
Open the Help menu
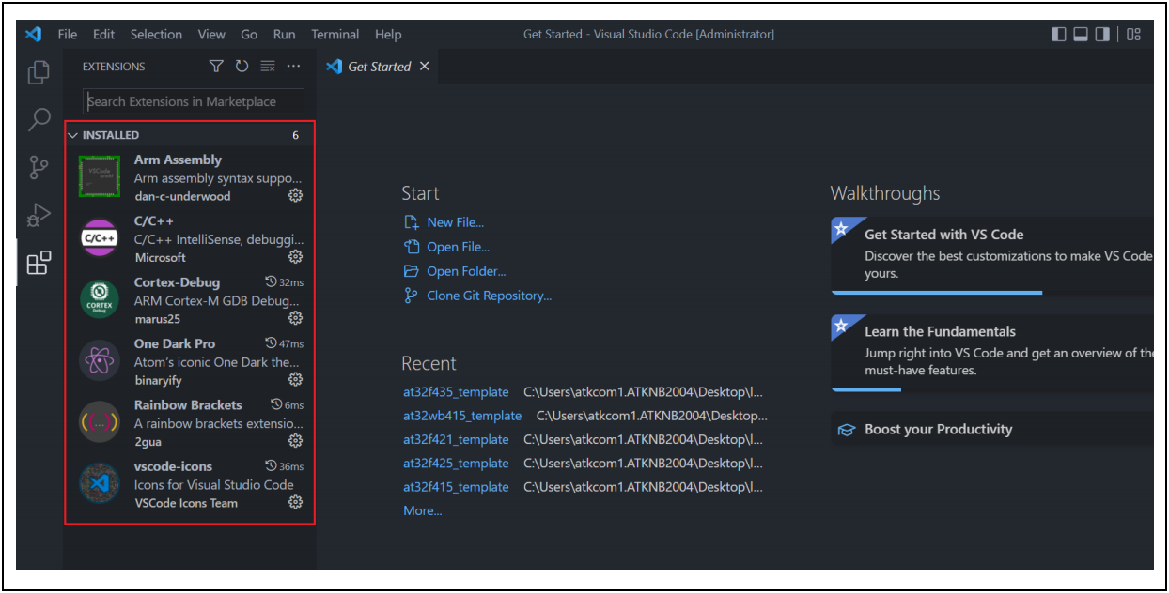388,35
